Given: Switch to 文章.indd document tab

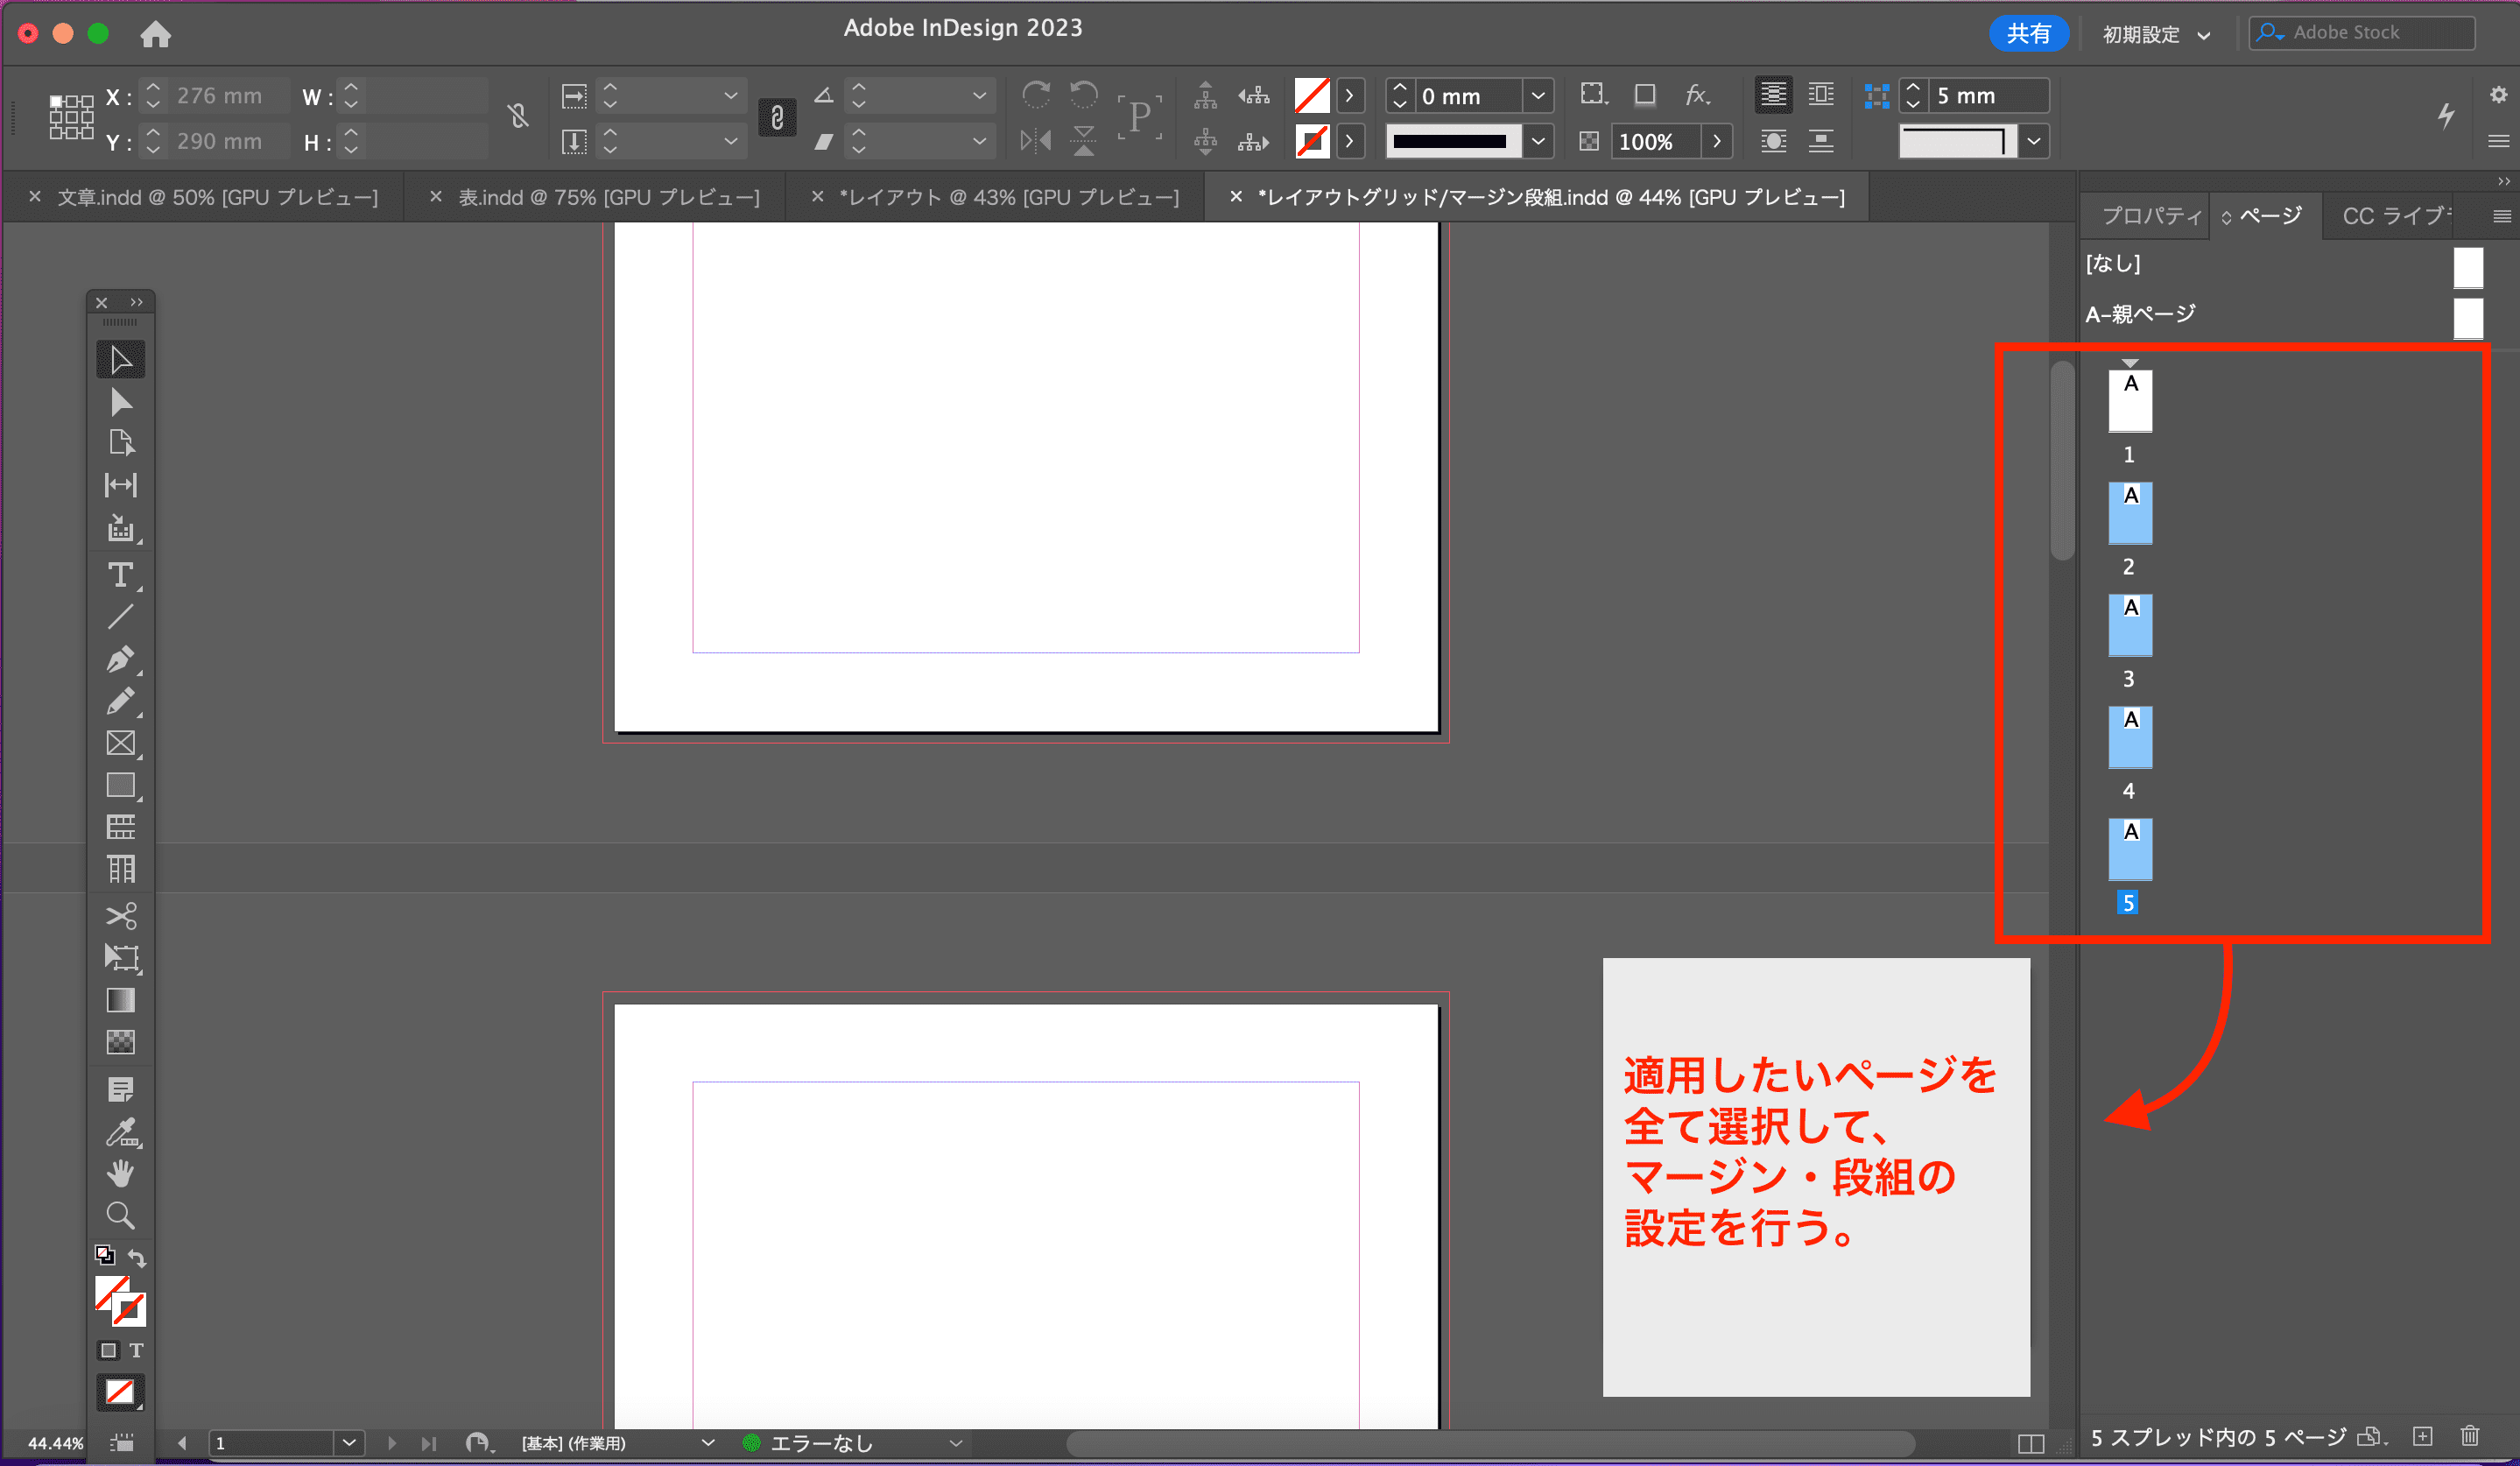Looking at the screenshot, I should [217, 197].
